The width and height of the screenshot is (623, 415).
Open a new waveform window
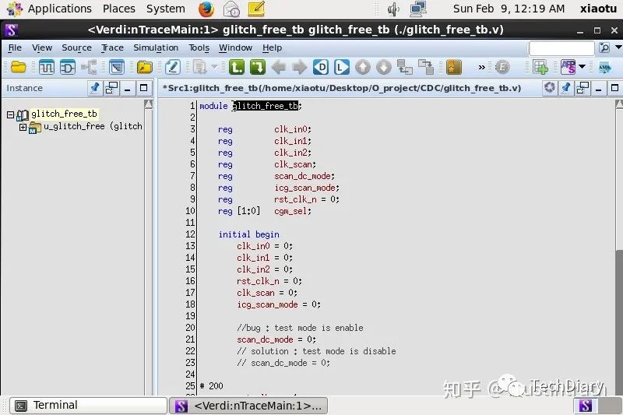[x=47, y=68]
